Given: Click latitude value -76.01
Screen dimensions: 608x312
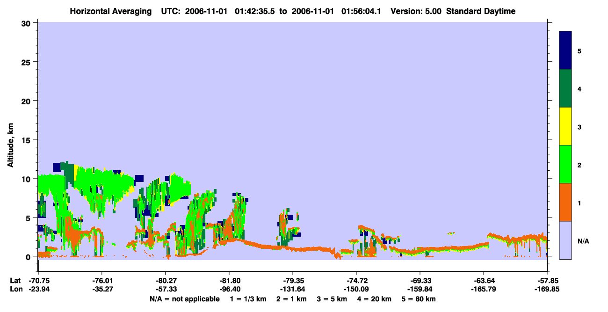Looking at the screenshot, I should click(102, 281).
